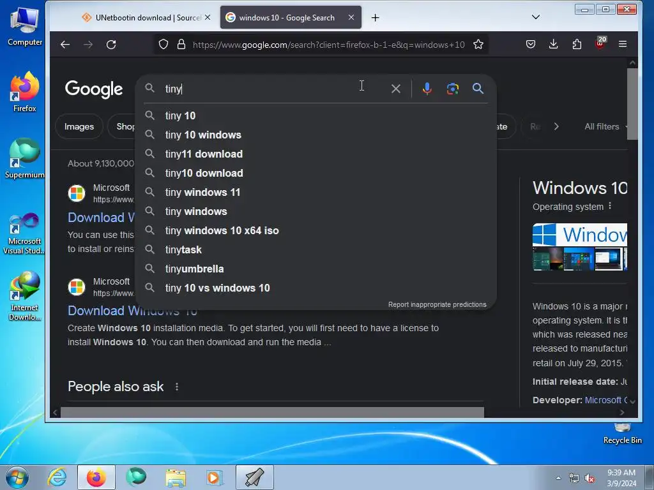654x490 pixels.
Task: Choose suggestion 'tiny11 download'
Action: 316,154
